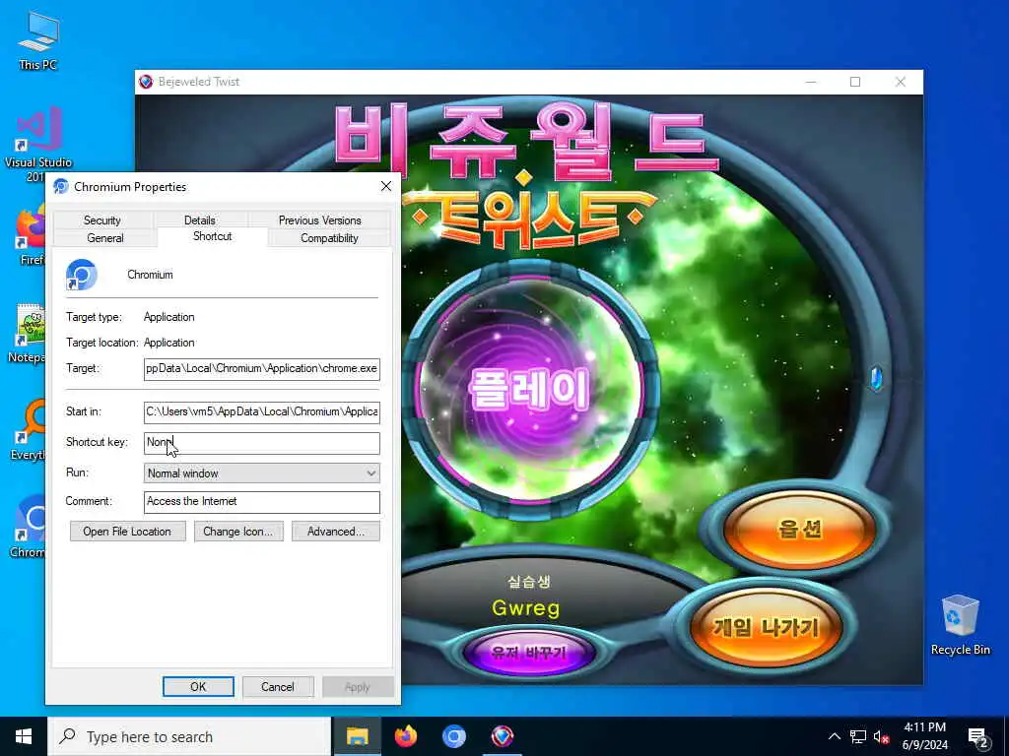Click blue gem on game ring
Image resolution: width=1009 pixels, height=756 pixels.
tap(876, 377)
